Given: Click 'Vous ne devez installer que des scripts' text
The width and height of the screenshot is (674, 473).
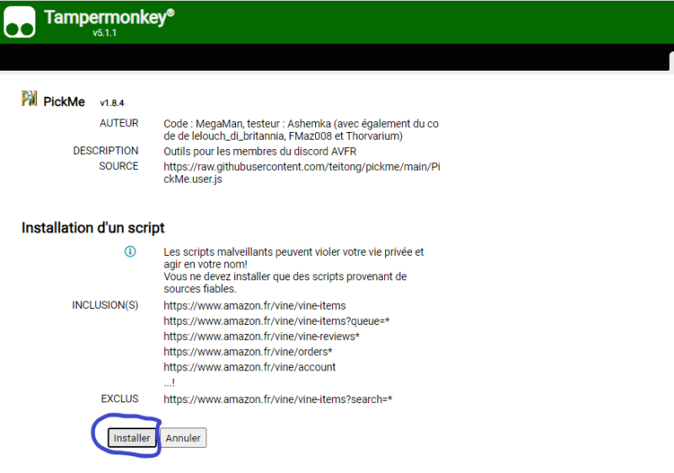Looking at the screenshot, I should pos(285,283).
